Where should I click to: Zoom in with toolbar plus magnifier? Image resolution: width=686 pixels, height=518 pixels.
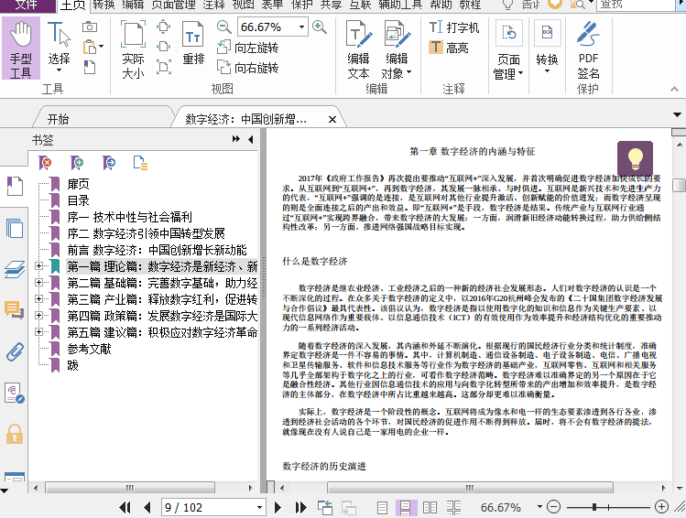(x=320, y=27)
